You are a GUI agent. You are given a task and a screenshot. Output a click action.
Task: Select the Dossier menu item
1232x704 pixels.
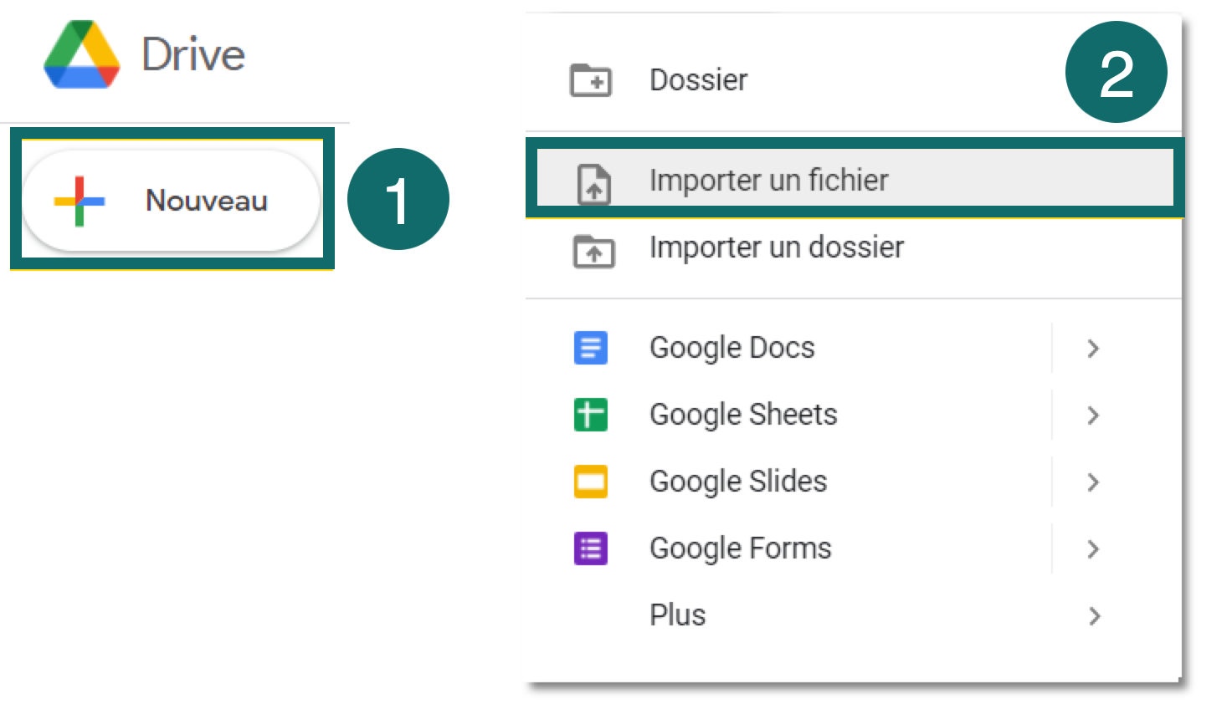853,80
